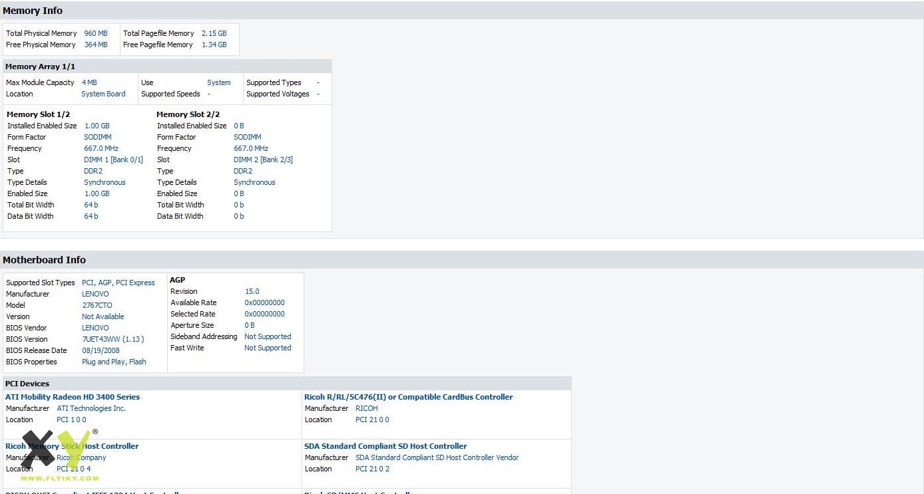
Task: Open SDA Standard Compliant SD Host Controller entry
Action: [x=385, y=446]
